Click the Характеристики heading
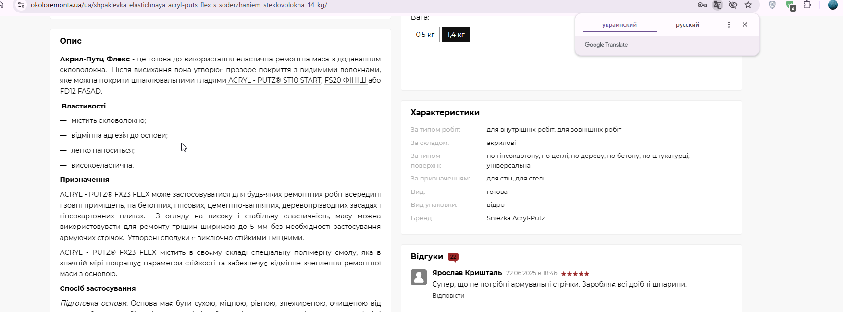 (x=445, y=113)
